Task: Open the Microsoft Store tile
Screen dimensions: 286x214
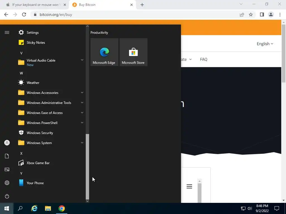Action: tap(133, 52)
